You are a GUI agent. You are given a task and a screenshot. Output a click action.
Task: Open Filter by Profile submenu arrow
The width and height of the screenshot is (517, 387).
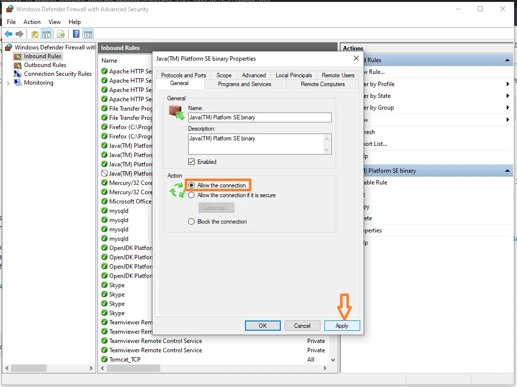(508, 84)
